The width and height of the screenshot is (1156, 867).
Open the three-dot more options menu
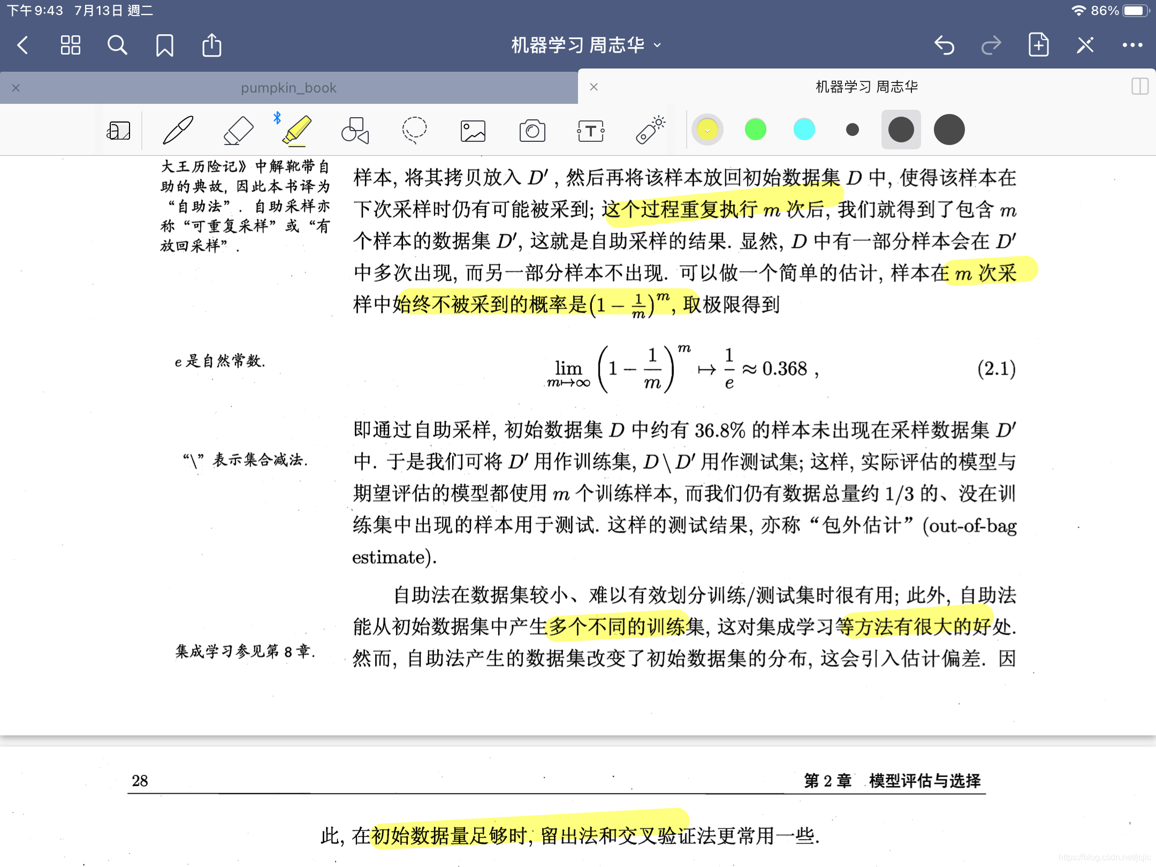(1132, 45)
